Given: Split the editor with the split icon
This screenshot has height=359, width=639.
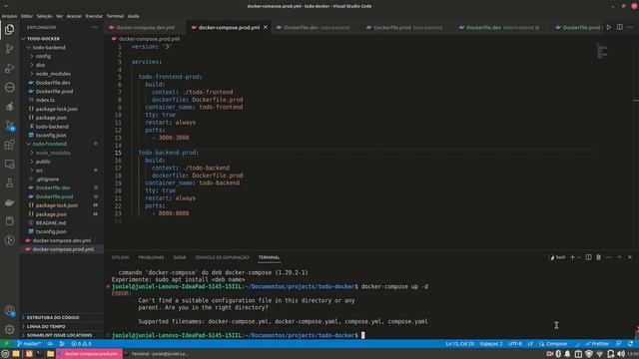Looking at the screenshot, I should click(x=619, y=27).
